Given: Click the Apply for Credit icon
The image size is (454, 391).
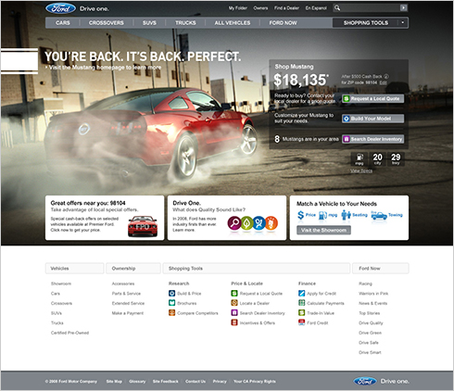Looking at the screenshot, I should coord(301,293).
